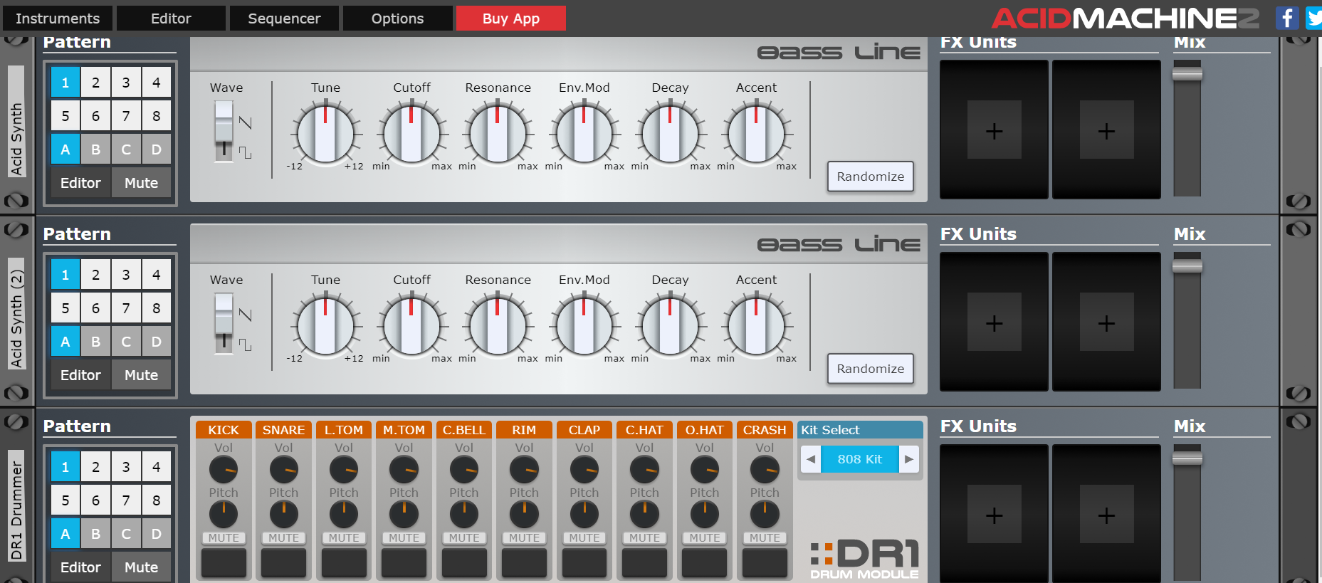Viewport: 1322px width, 583px height.
Task: Open the Options tab
Action: [397, 19]
